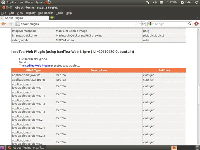Open the Bookmarks menu
Viewport: 200px width, 150px height.
[x=46, y=13]
